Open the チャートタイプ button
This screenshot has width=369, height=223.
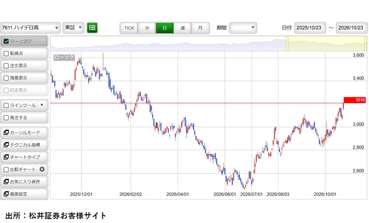(24, 157)
